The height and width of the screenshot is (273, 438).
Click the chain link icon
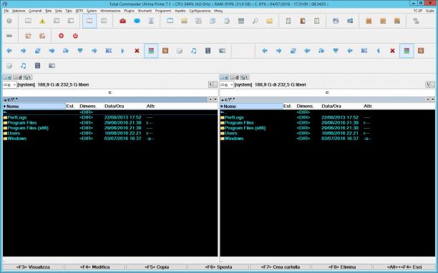click(9, 36)
